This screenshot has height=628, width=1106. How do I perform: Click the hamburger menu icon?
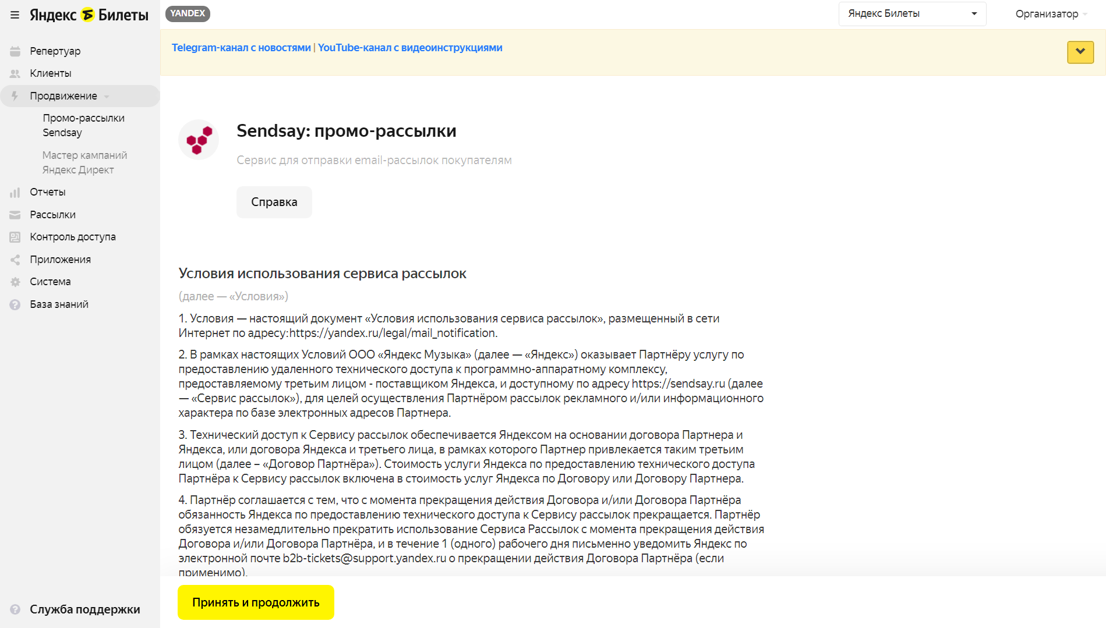(x=15, y=15)
